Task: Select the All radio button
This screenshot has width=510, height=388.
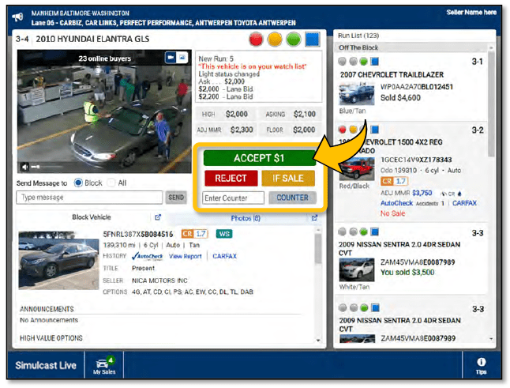Action: (x=111, y=183)
